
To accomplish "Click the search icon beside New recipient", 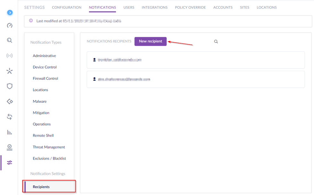I will [216, 42].
